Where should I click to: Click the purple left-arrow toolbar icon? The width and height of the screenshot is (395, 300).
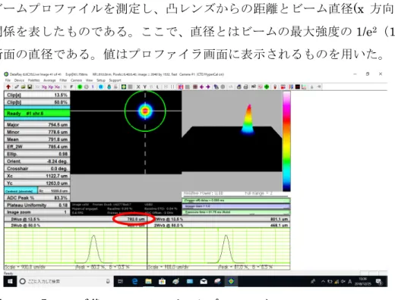[x=202, y=87]
